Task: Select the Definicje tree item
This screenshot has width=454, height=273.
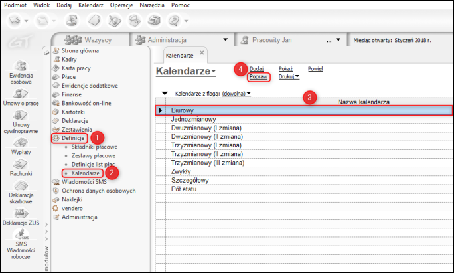Action: coord(73,138)
